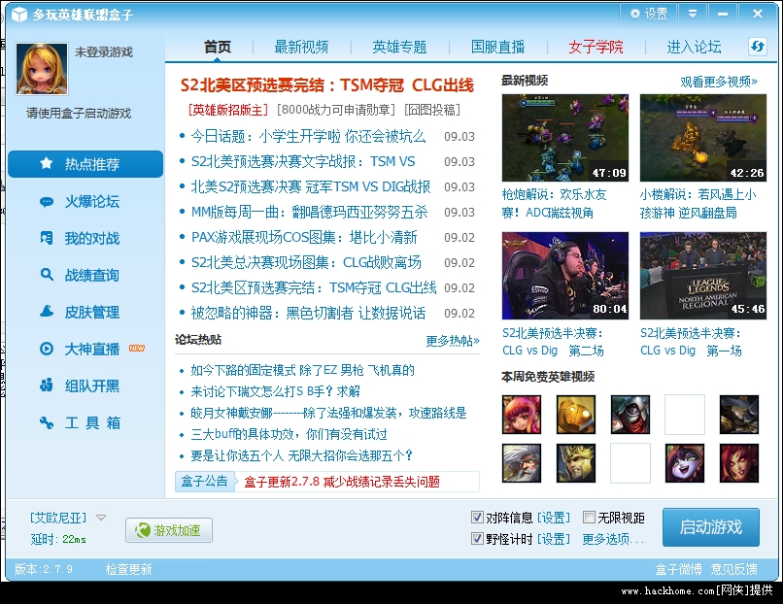783x604 pixels.
Task: Expand the 艾欧尼亚 server dropdown arrow
Action: [101, 518]
